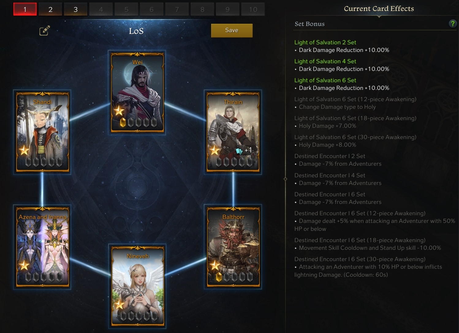The width and height of the screenshot is (459, 333).
Task: Click the +1 card copies icon on Thirain
Action: point(244,150)
